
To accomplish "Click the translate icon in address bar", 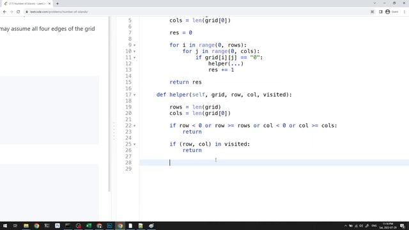I will coord(373,11).
